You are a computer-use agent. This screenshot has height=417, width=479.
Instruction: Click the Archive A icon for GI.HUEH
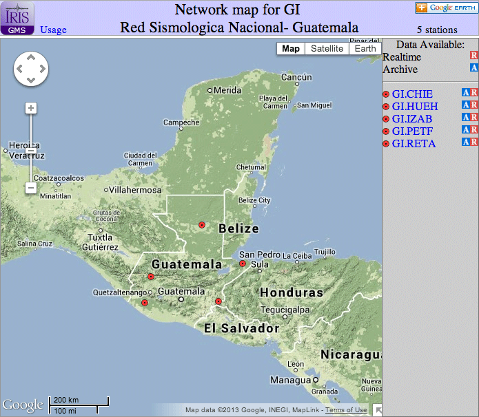click(465, 105)
